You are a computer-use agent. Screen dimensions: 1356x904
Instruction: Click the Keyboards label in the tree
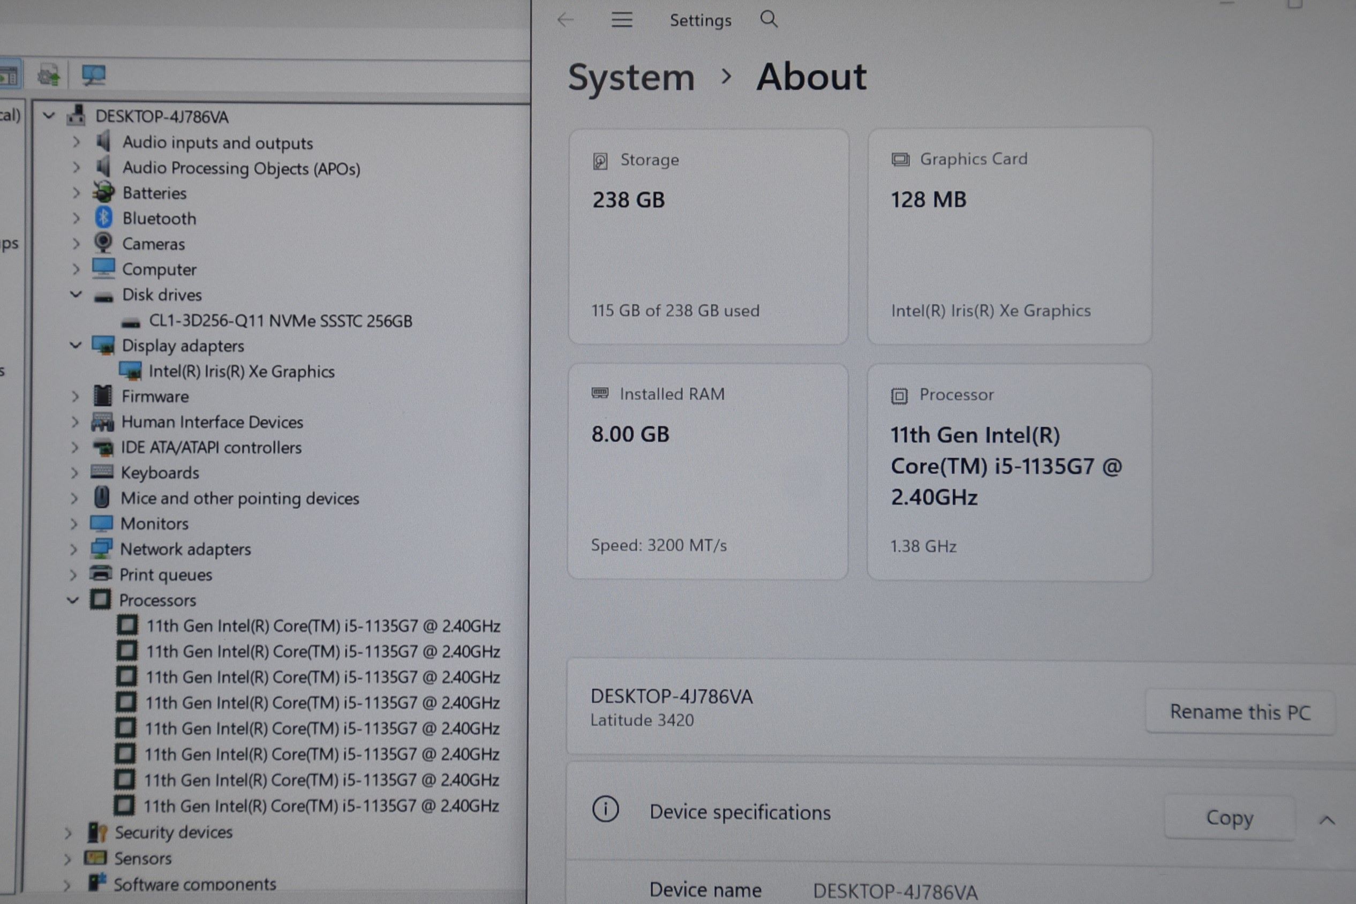click(160, 473)
